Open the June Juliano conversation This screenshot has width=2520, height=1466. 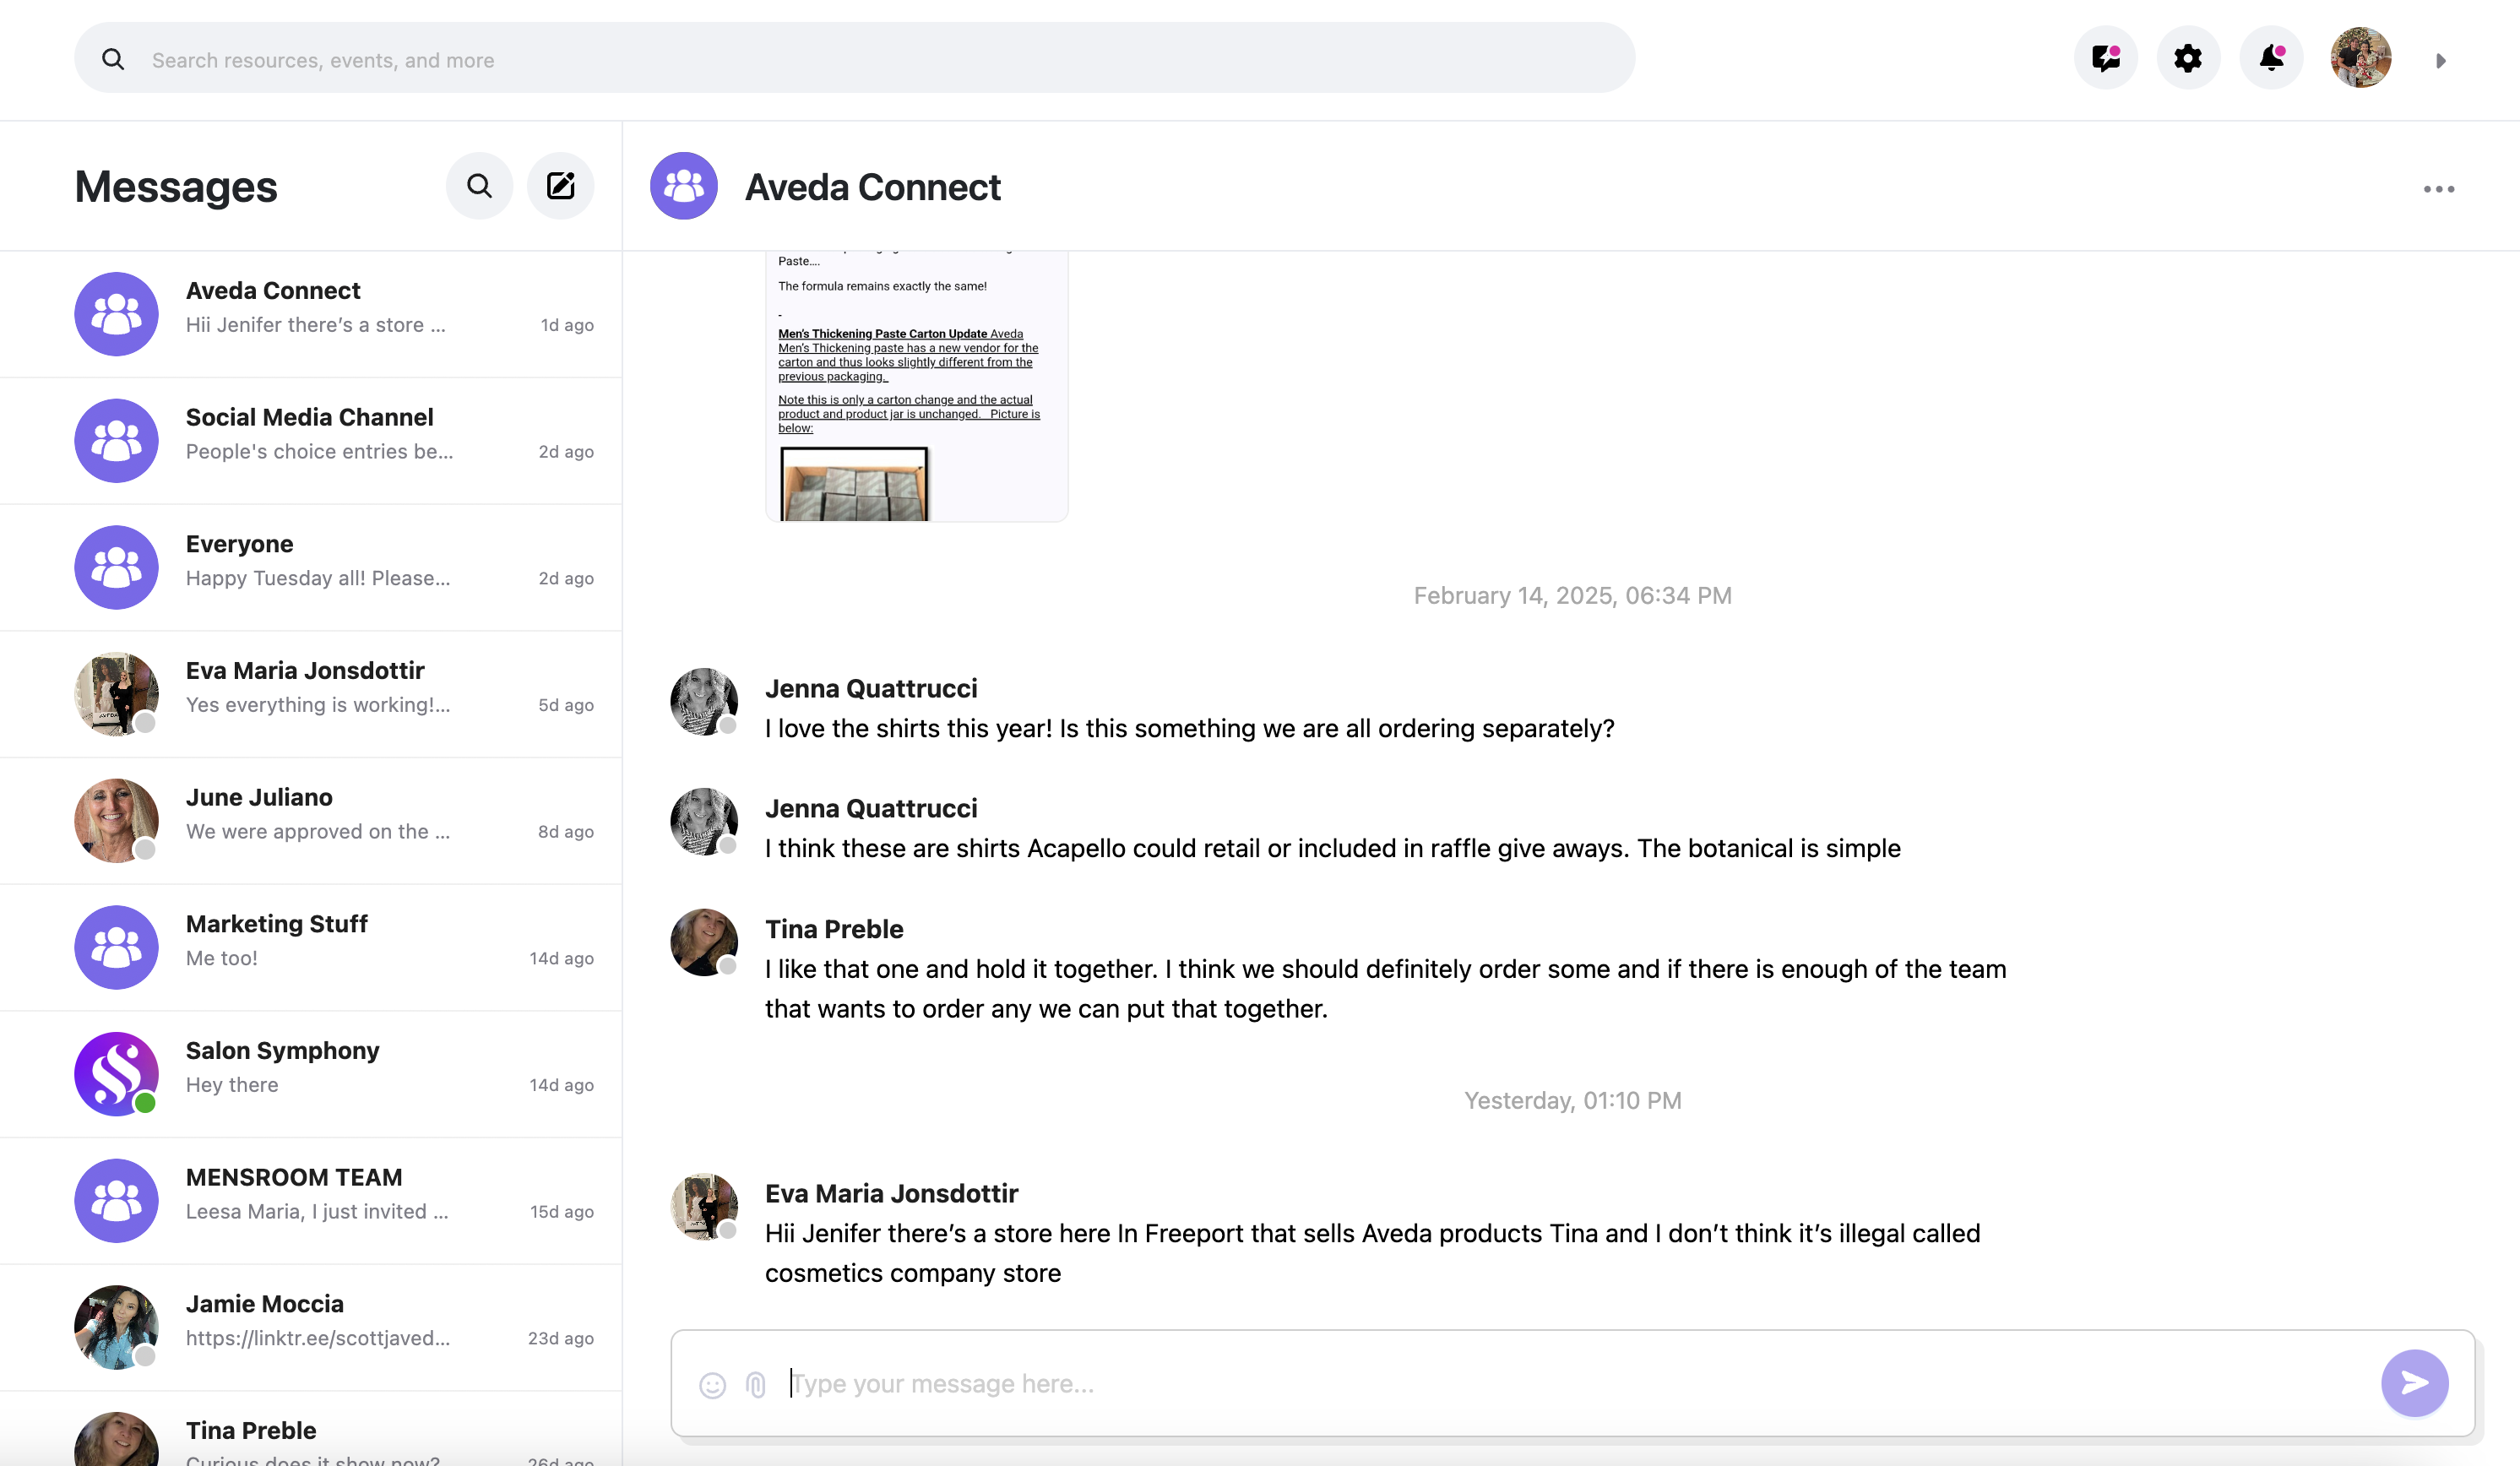click(311, 821)
